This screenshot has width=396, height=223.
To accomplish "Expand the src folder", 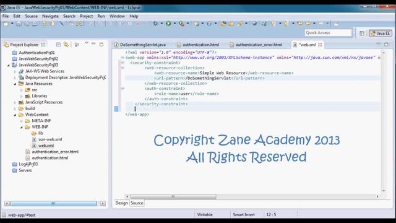I will coord(22,90).
